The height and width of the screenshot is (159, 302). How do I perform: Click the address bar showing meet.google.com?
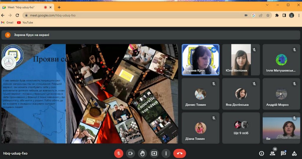[133, 15]
